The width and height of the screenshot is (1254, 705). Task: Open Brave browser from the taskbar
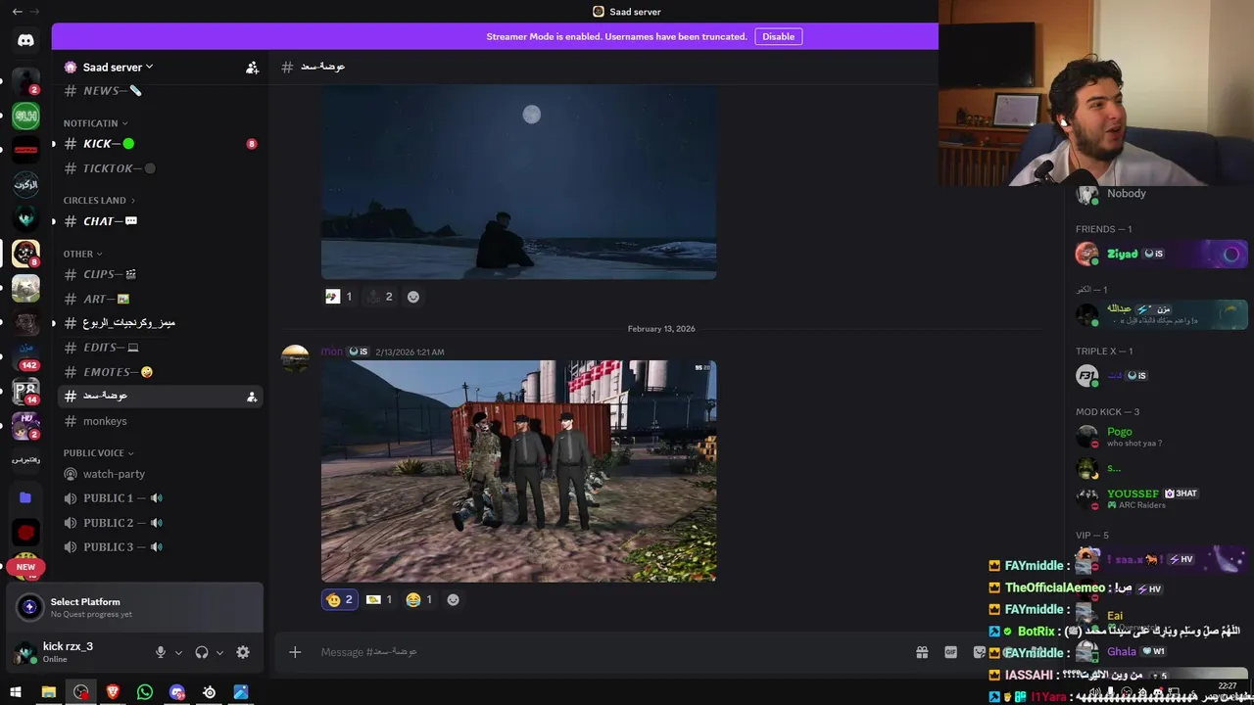pyautogui.click(x=113, y=692)
